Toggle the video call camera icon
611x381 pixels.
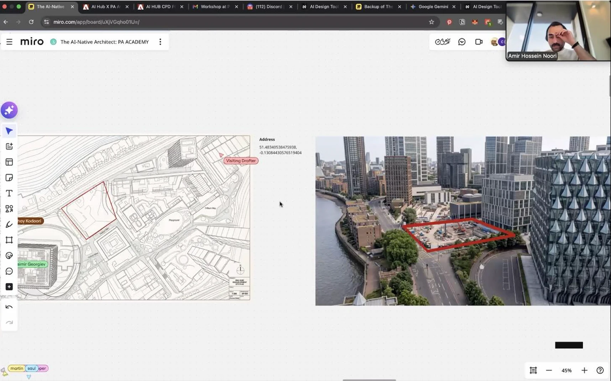(x=479, y=42)
